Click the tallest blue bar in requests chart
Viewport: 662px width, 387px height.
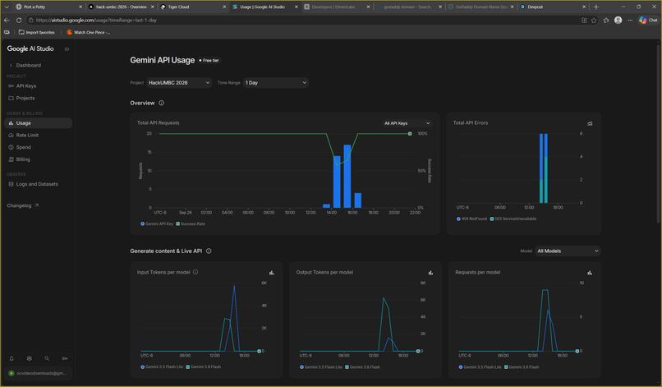[347, 176]
